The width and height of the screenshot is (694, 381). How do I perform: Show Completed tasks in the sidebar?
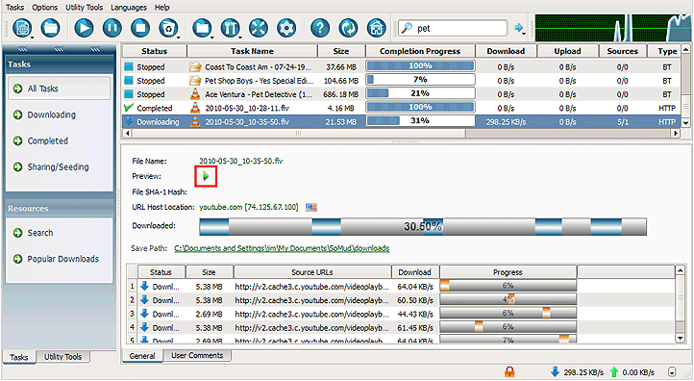(47, 140)
